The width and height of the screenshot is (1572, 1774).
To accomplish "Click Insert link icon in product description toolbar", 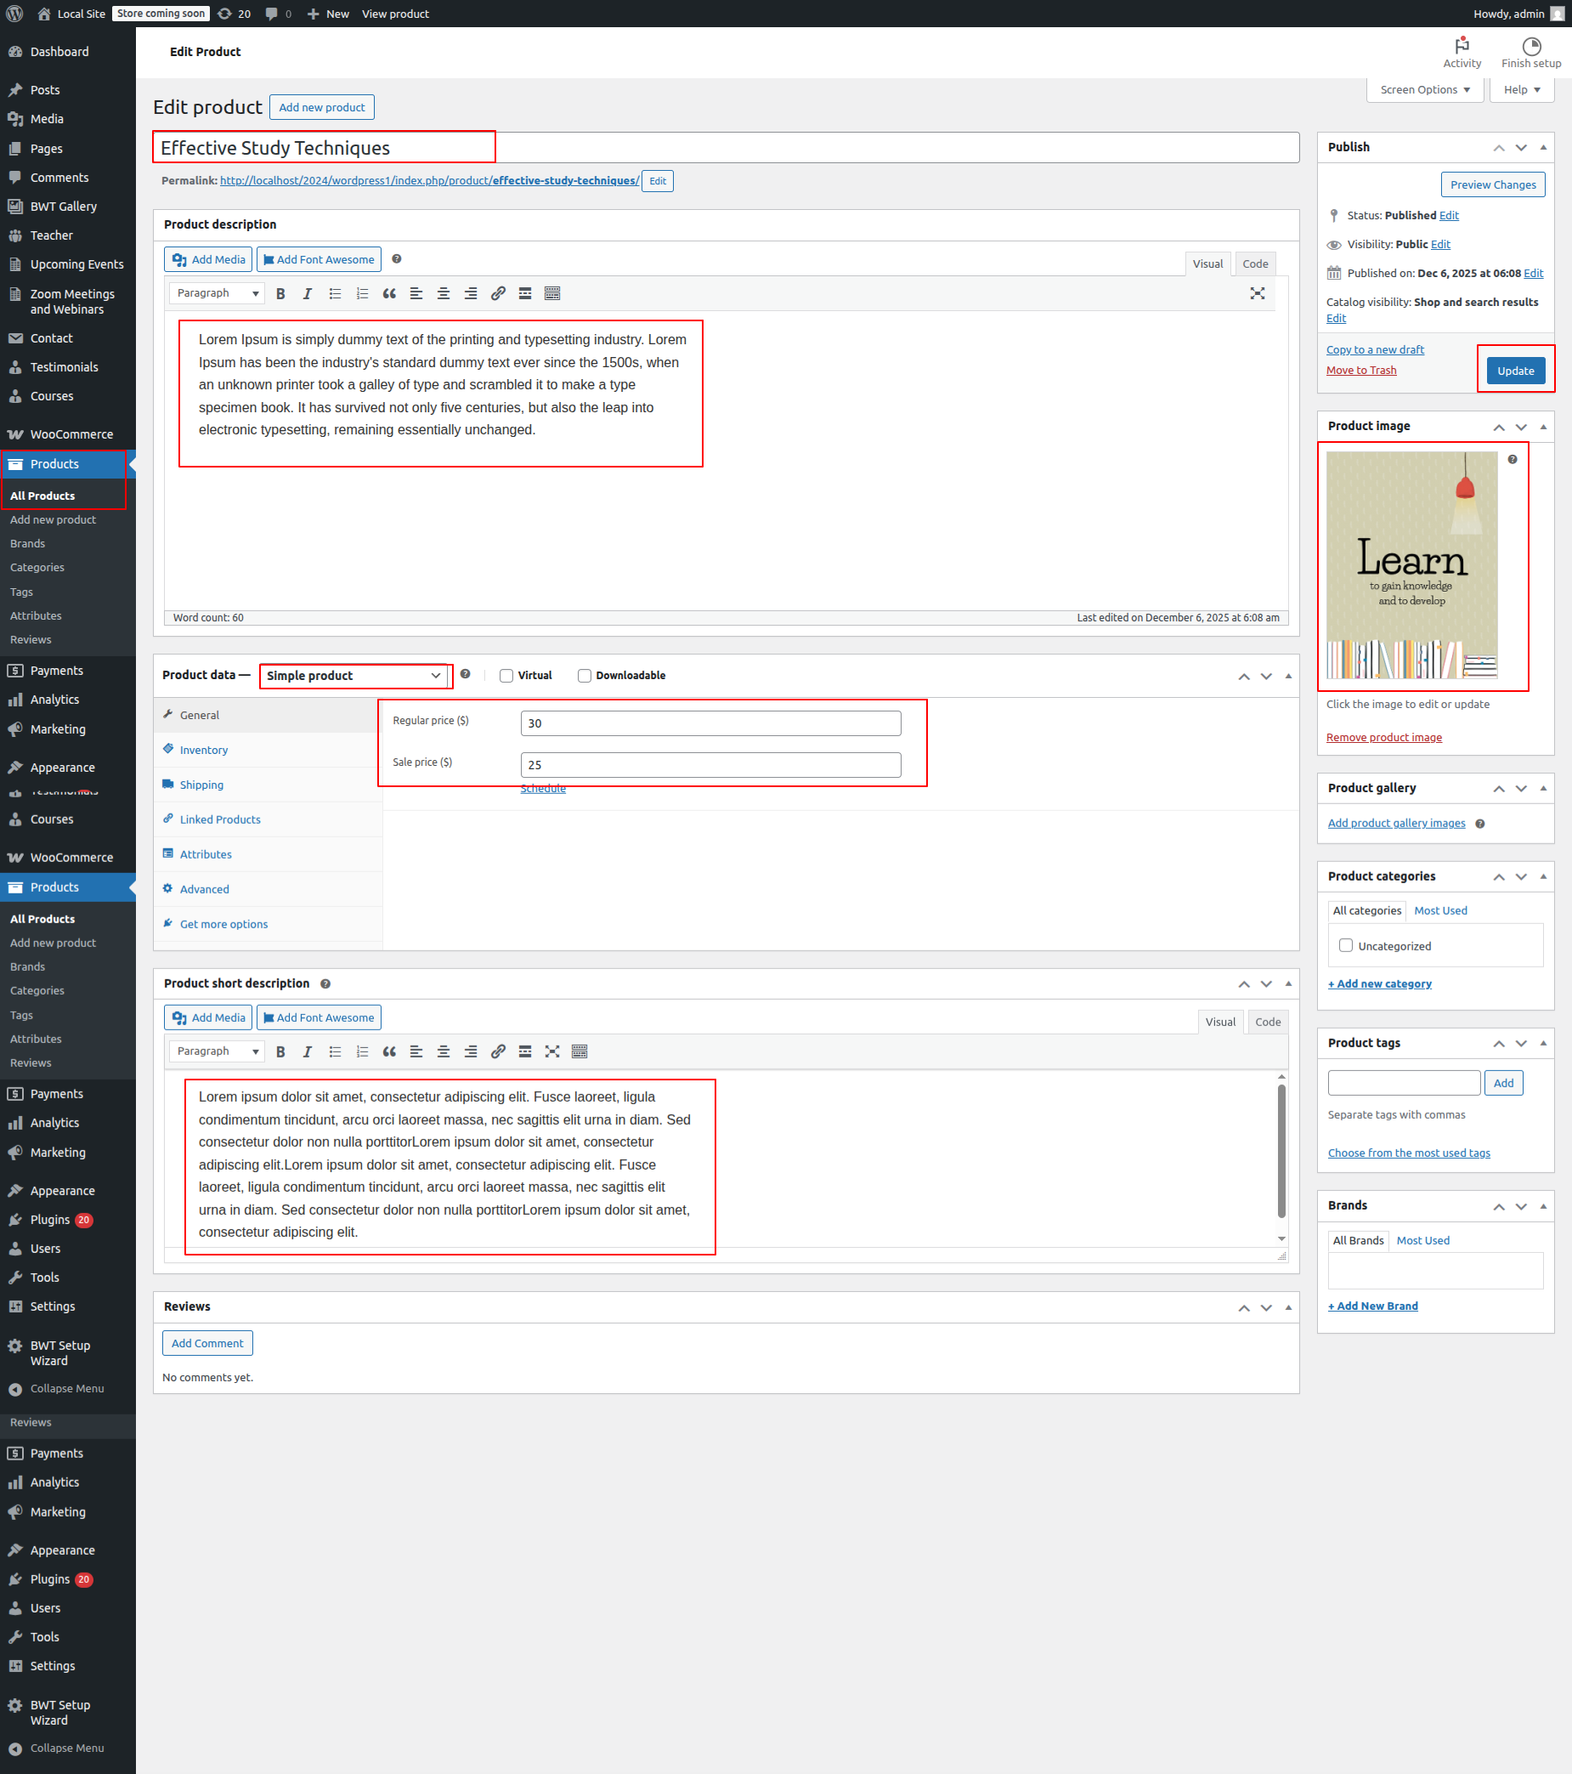I will (498, 293).
